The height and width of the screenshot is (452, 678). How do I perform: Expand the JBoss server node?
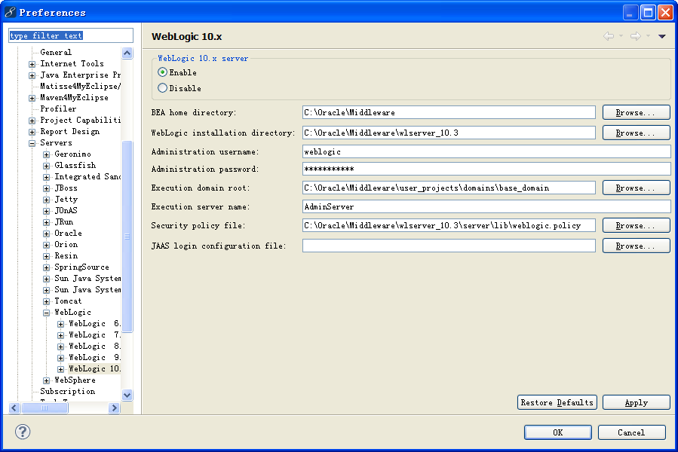pyautogui.click(x=46, y=188)
